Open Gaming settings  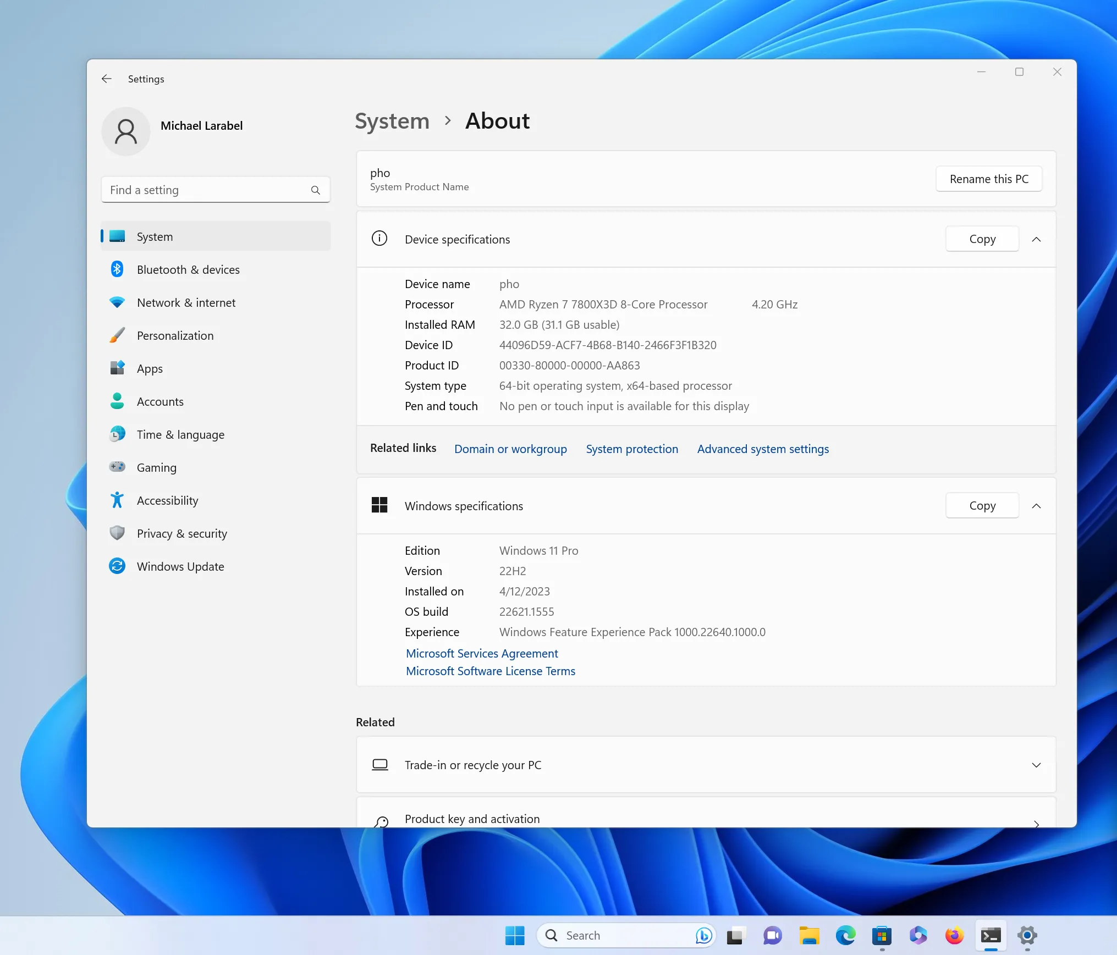pos(156,467)
